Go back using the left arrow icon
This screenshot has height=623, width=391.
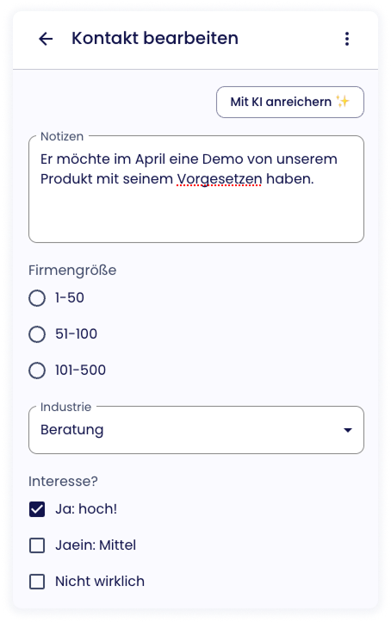(x=46, y=39)
